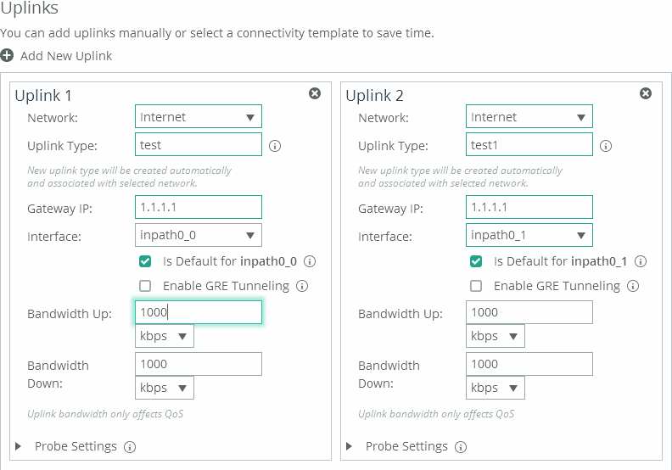Click the Uplink 1 Gateway IP field
Screen dimensions: 672x470
coord(199,207)
